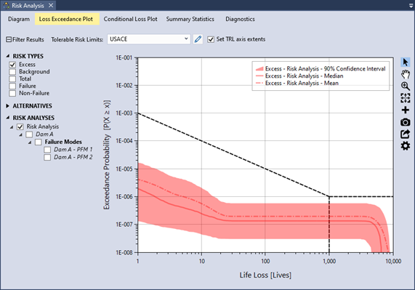This screenshot has height=290, width=415.
Task: Check the Dam A - PFM 1 checkbox
Action: point(47,150)
